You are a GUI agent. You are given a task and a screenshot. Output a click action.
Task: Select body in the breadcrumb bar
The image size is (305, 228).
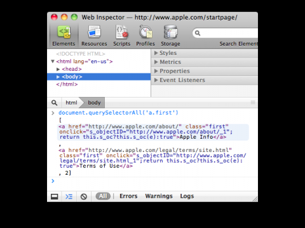coord(94,103)
